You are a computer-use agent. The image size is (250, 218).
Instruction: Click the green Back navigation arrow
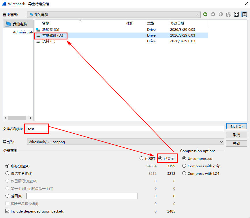click(x=205, y=14)
